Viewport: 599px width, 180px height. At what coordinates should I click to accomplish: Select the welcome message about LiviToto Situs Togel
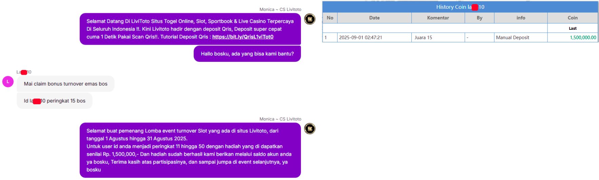190,29
